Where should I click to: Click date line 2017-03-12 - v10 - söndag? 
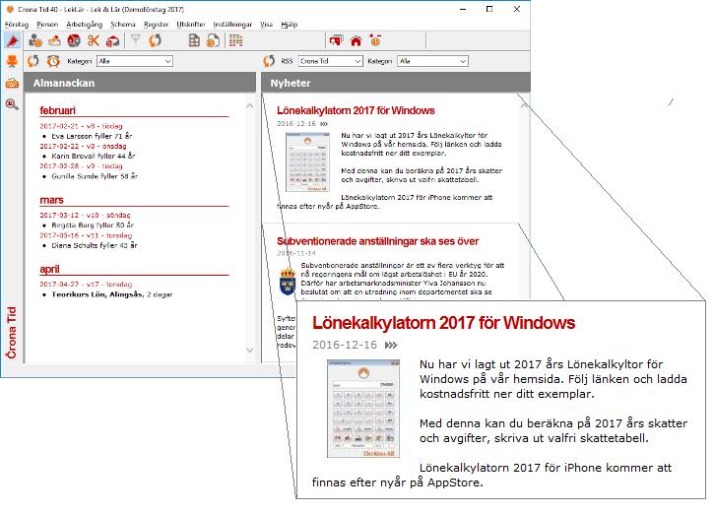pos(85,215)
